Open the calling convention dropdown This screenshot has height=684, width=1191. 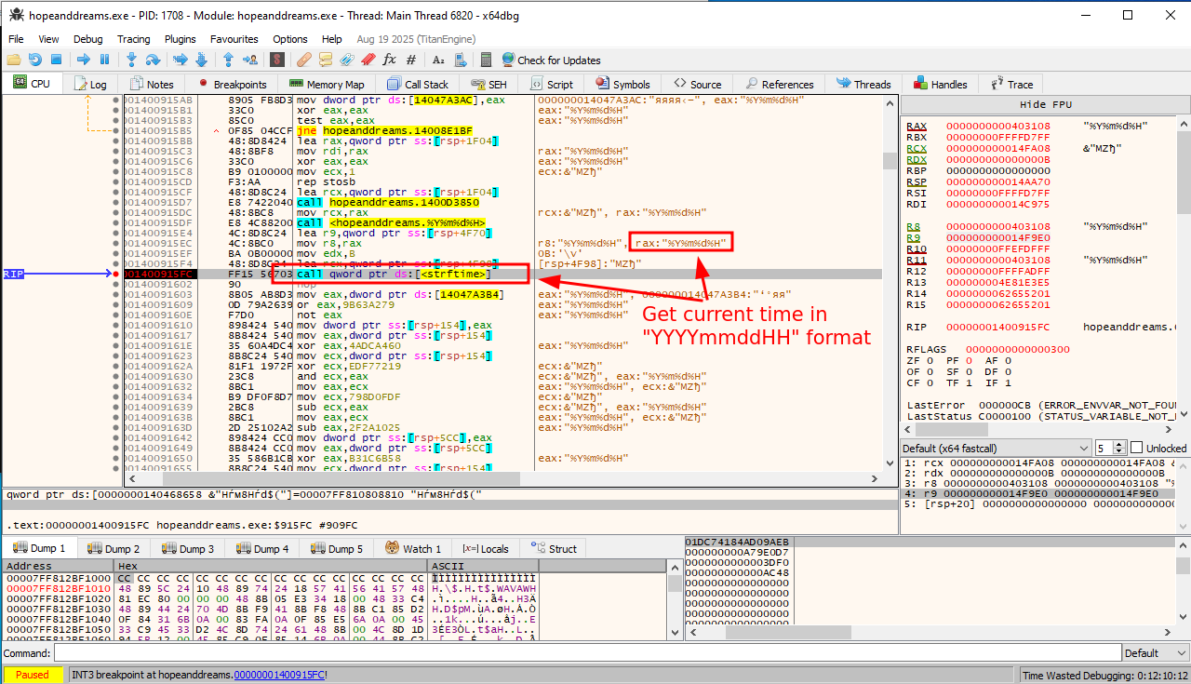pos(994,448)
